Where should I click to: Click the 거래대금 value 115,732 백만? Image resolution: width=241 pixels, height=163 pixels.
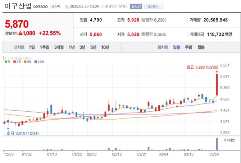click(x=220, y=34)
